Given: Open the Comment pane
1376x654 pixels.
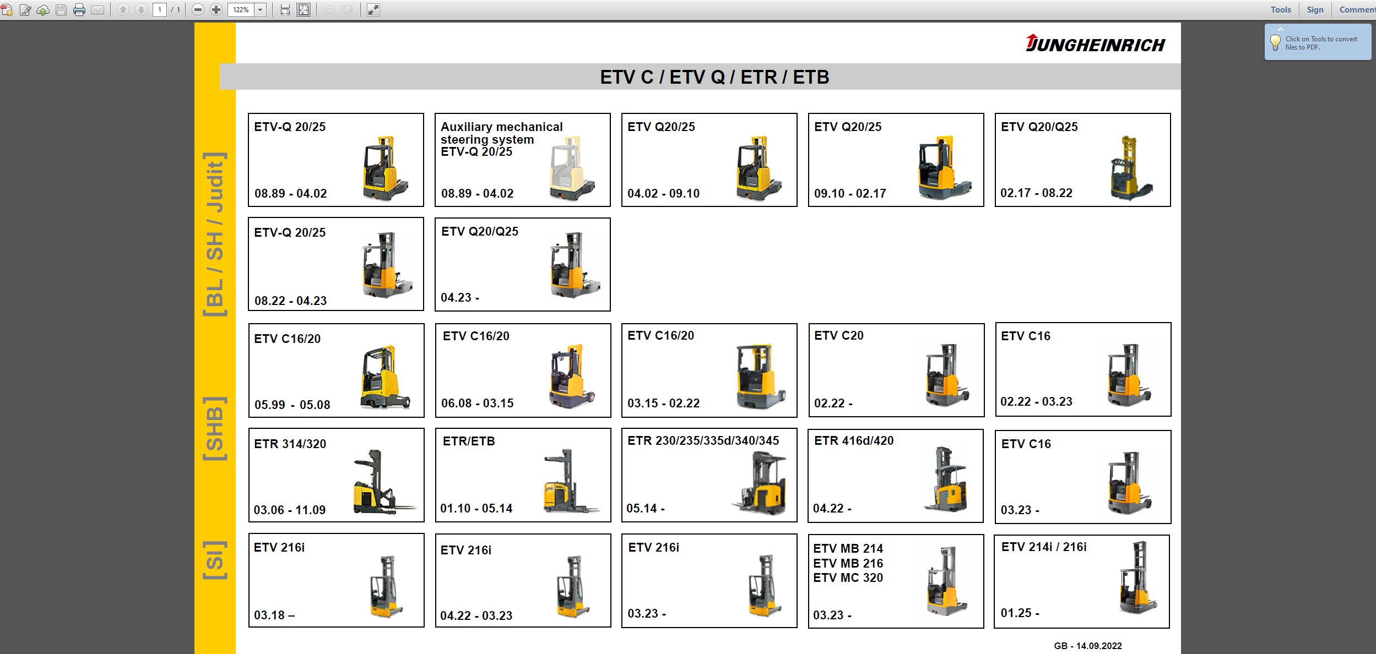Looking at the screenshot, I should (1357, 10).
